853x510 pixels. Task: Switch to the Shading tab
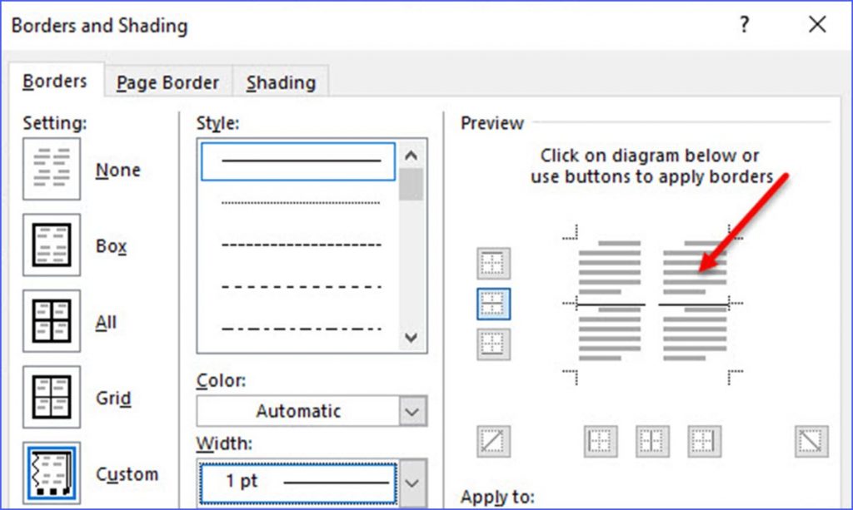(281, 82)
